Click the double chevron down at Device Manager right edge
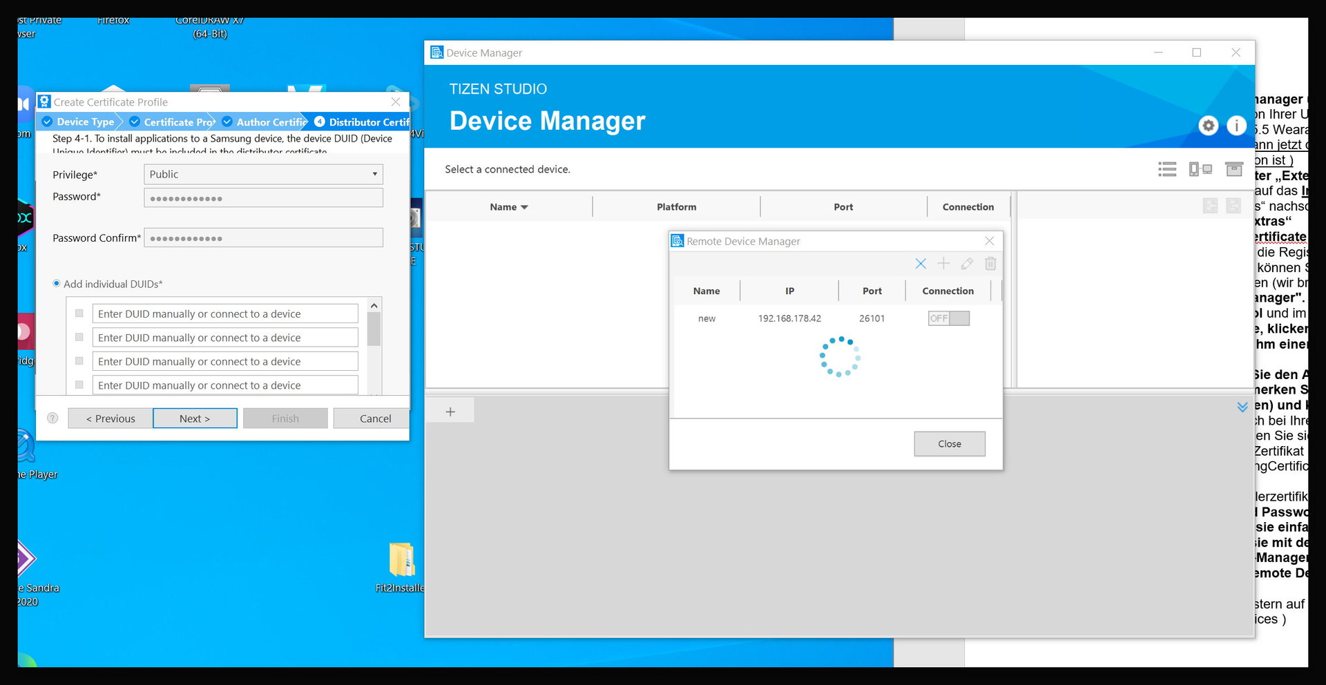The height and width of the screenshot is (685, 1326). (x=1242, y=407)
